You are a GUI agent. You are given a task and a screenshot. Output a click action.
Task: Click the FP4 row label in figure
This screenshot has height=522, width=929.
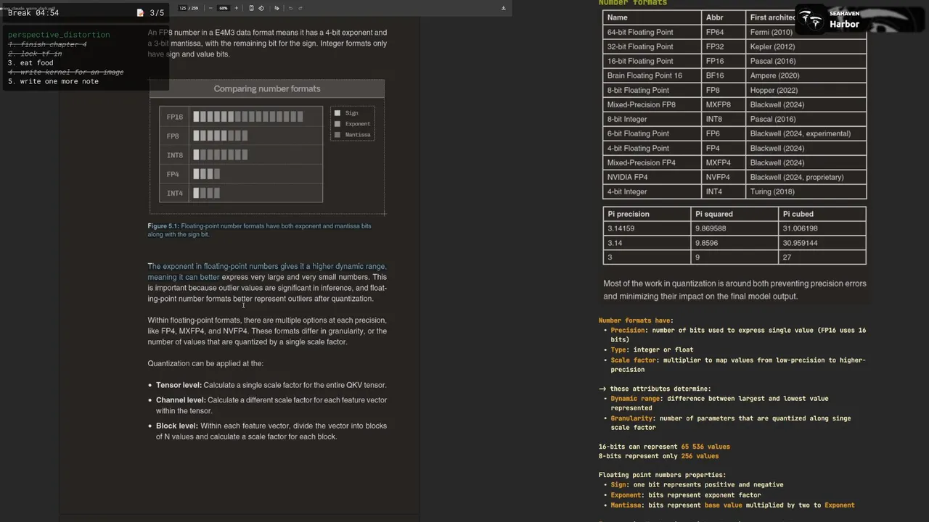(173, 174)
